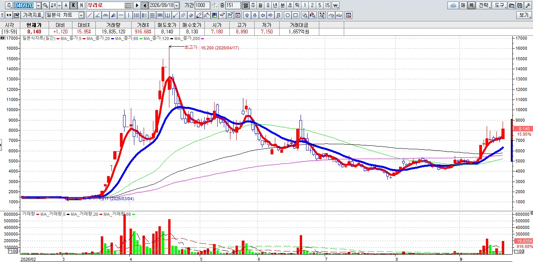Viewport: 533px width, 262px height.
Task: Open the date 2026/09/18 dropdown
Action: [x=177, y=5]
